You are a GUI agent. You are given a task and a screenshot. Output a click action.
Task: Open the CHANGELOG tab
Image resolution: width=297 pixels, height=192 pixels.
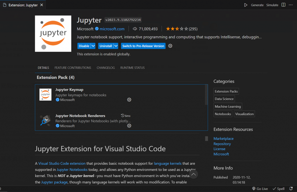point(106,68)
